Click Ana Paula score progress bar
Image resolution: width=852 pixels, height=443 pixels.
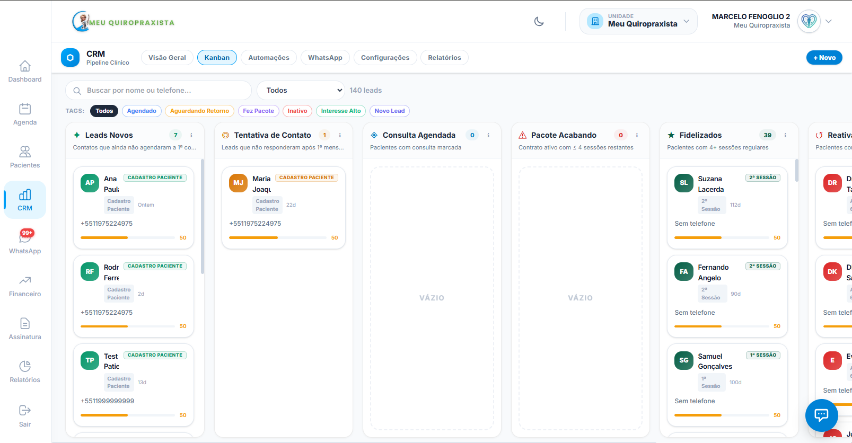(128, 238)
